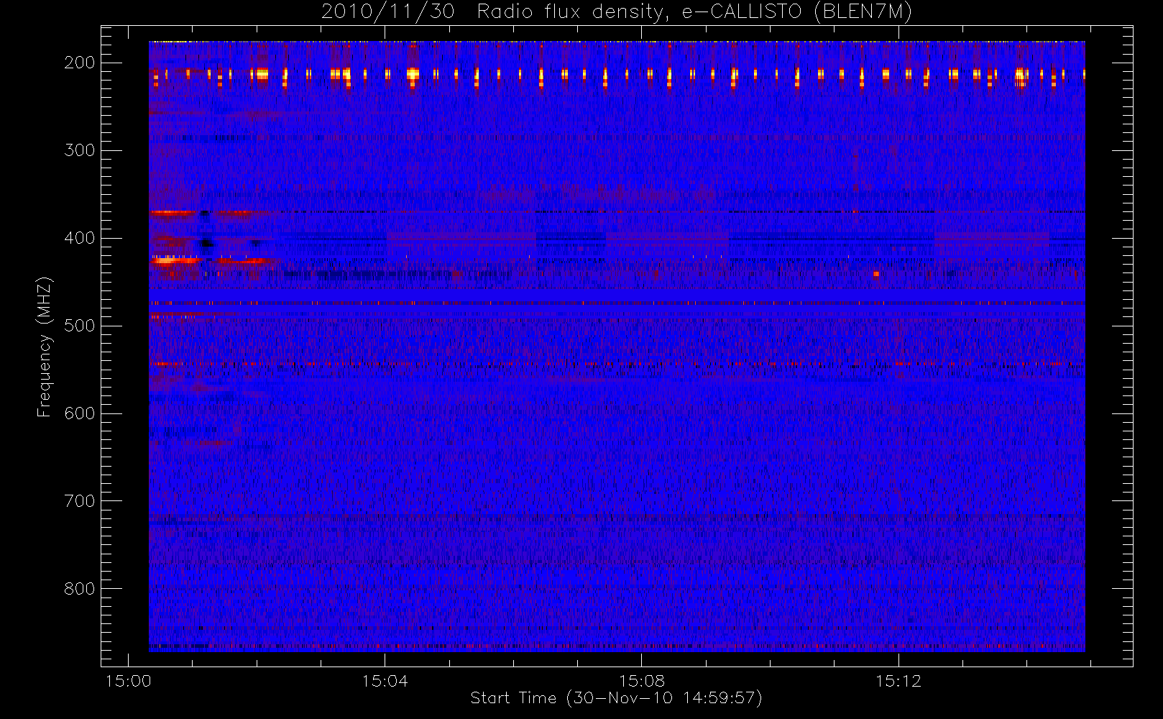This screenshot has height=719, width=1163.
Task: Select the 200 frequency tick label
Action: pos(79,63)
